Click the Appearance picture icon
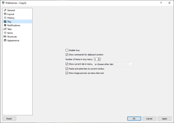 5,40
